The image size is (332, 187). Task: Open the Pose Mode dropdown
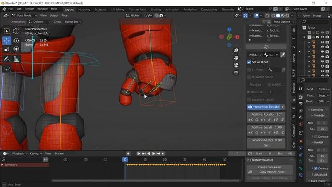(24, 15)
